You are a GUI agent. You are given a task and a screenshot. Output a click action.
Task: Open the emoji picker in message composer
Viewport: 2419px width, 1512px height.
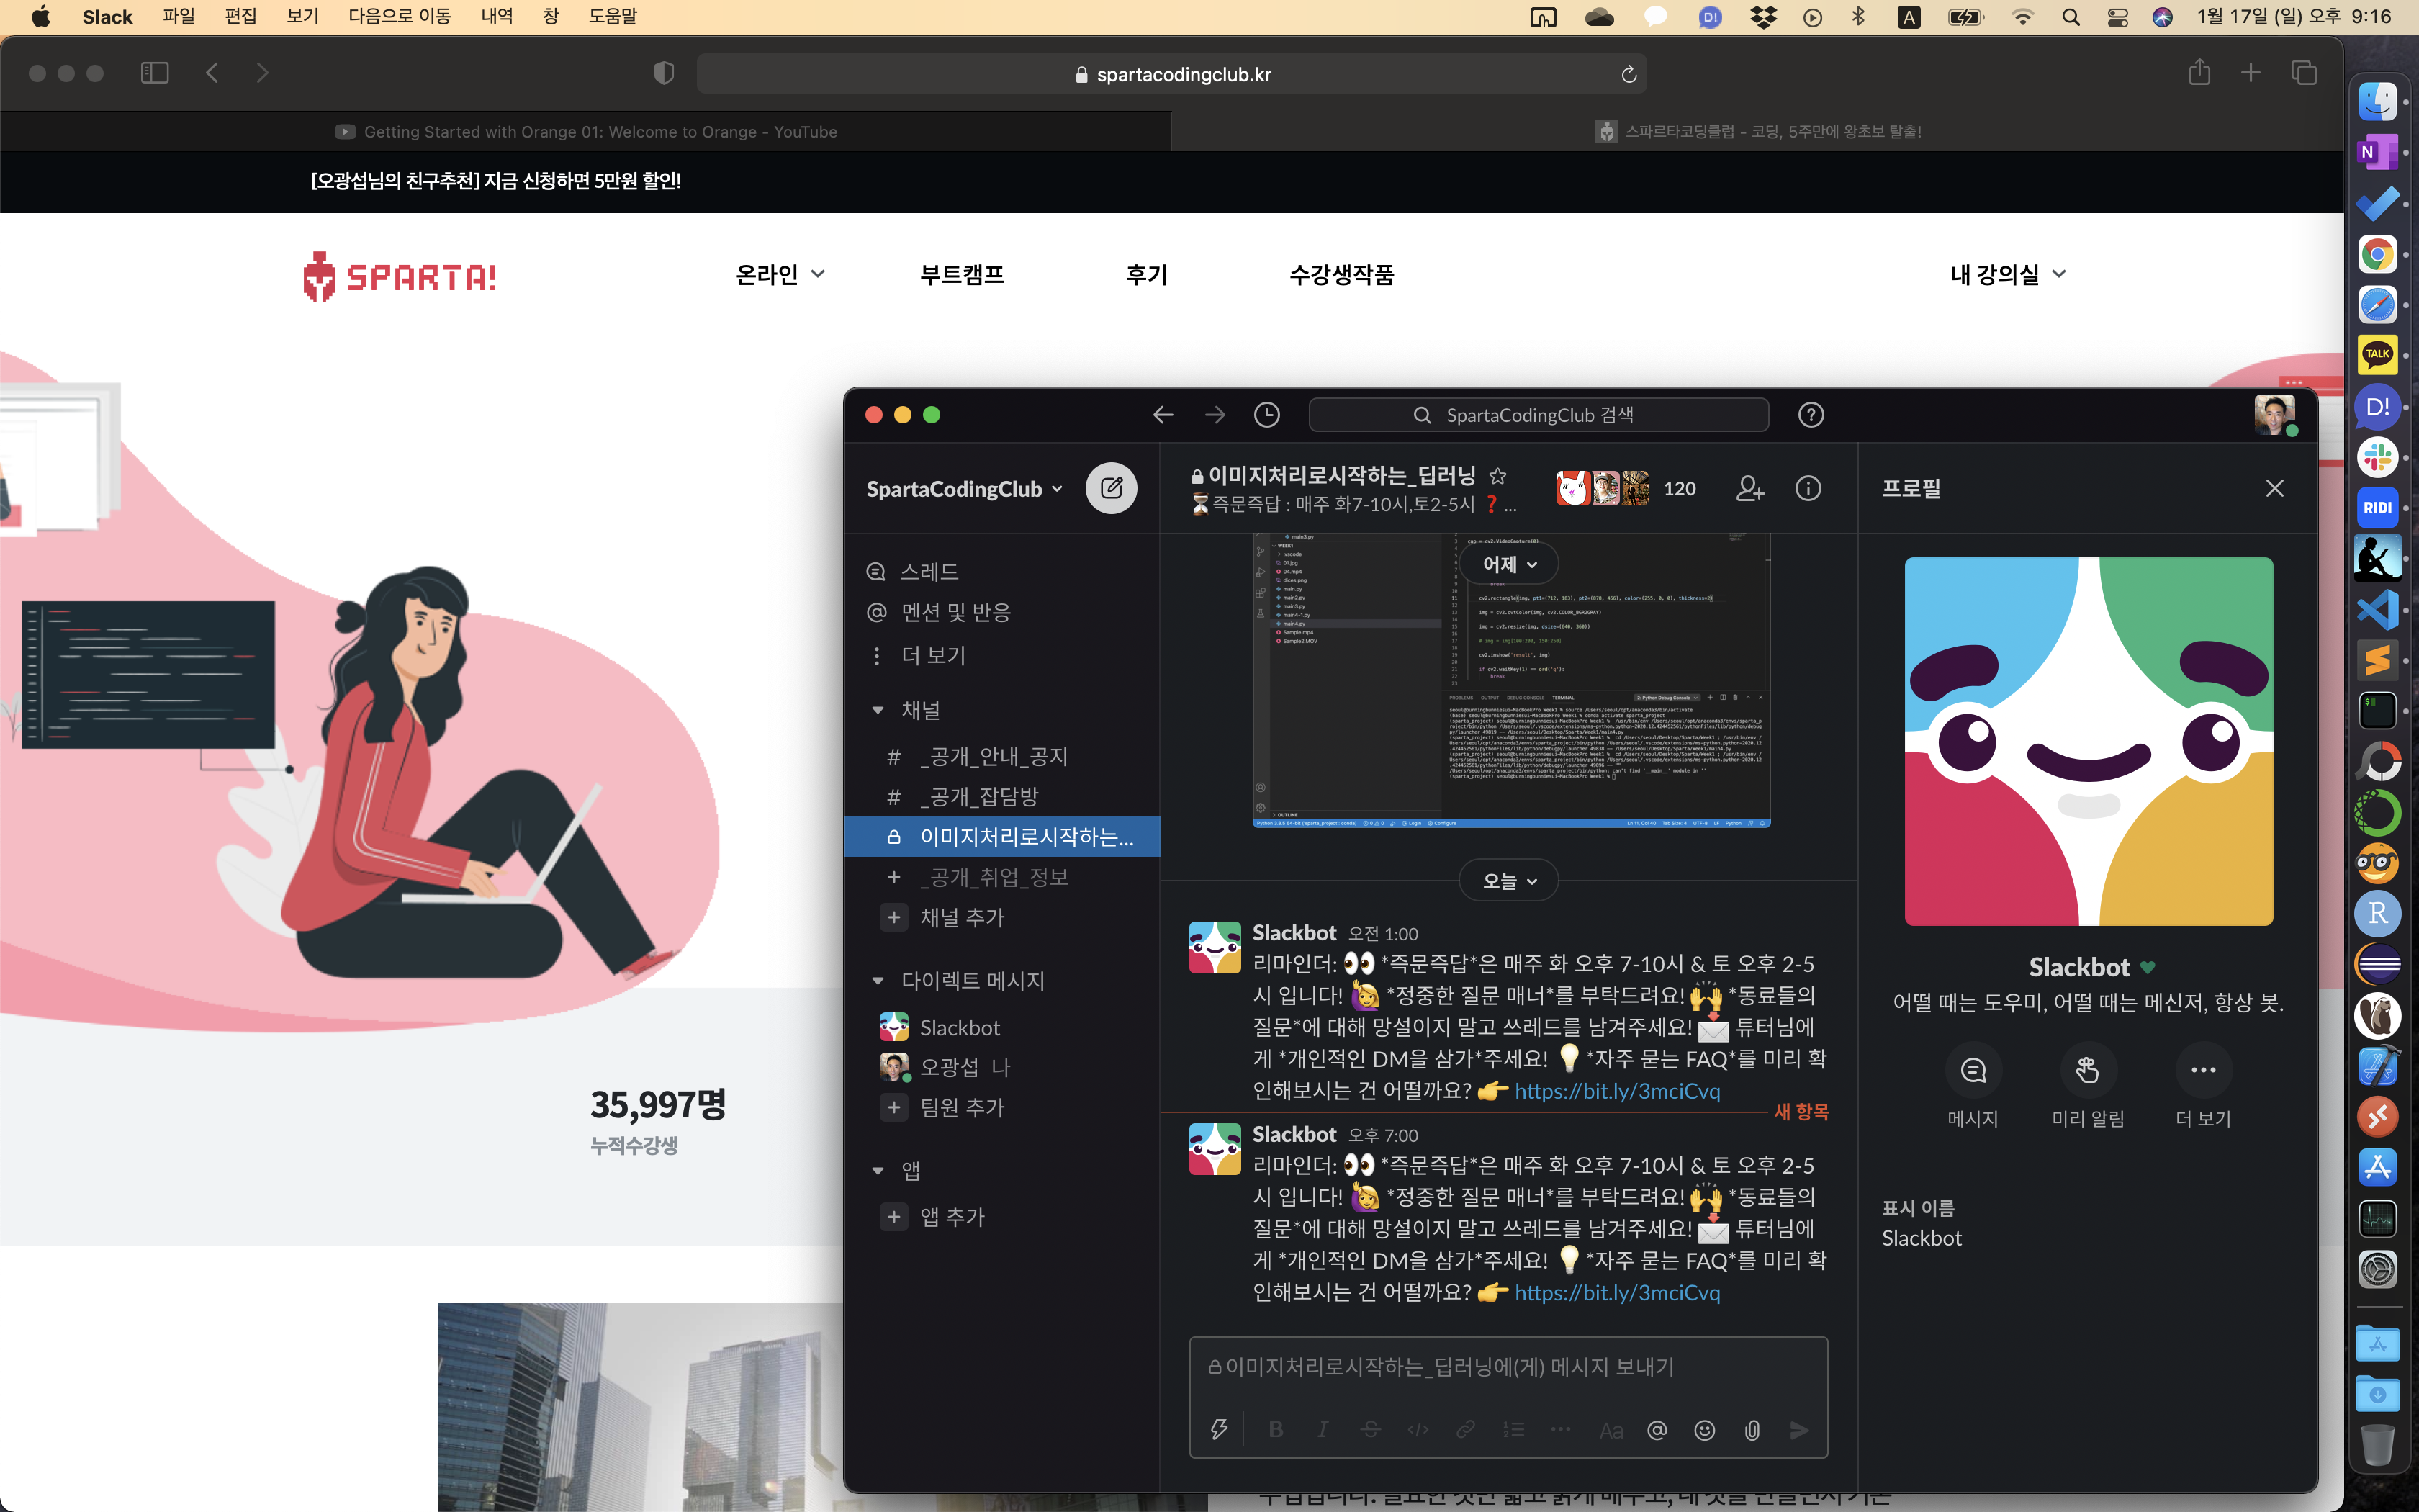tap(1704, 1430)
